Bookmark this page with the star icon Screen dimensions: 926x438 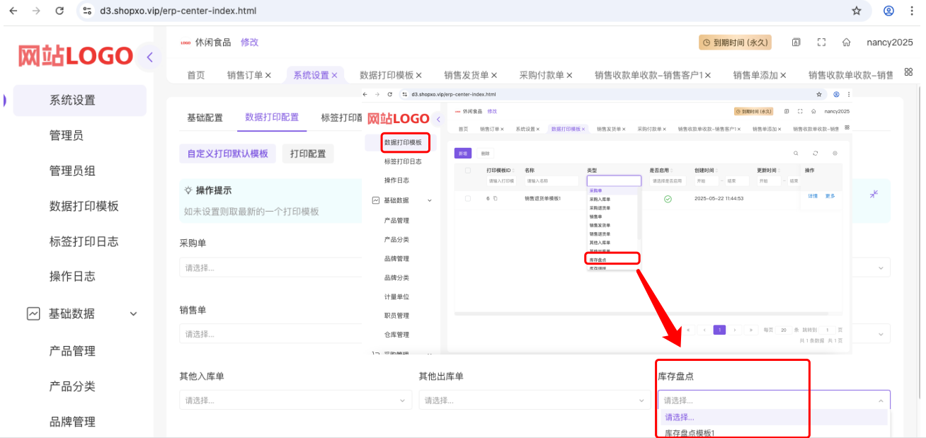[857, 11]
